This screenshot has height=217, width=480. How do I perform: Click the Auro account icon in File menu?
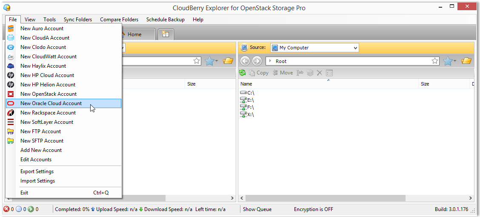[x=11, y=29]
